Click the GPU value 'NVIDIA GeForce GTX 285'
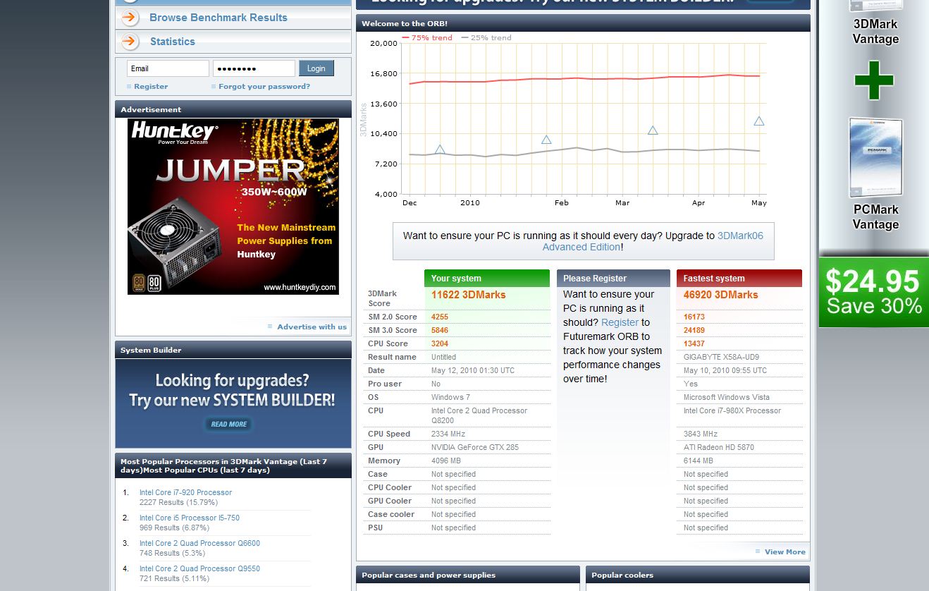 474,448
